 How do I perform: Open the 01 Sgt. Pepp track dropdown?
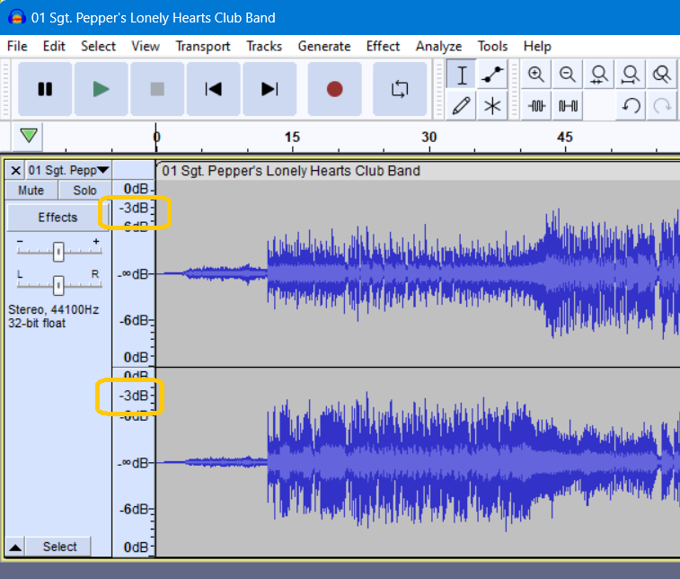pos(68,170)
